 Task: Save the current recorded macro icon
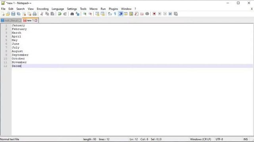click(175, 14)
